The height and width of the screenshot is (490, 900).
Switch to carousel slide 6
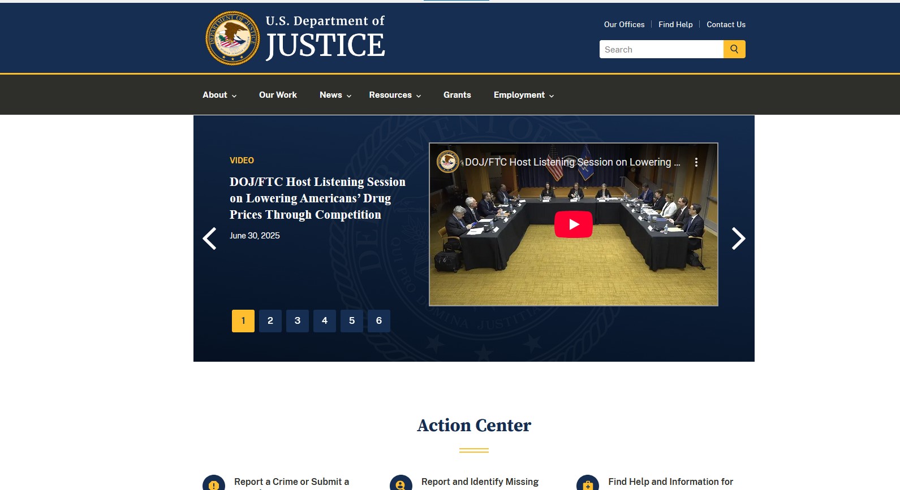[x=379, y=321]
